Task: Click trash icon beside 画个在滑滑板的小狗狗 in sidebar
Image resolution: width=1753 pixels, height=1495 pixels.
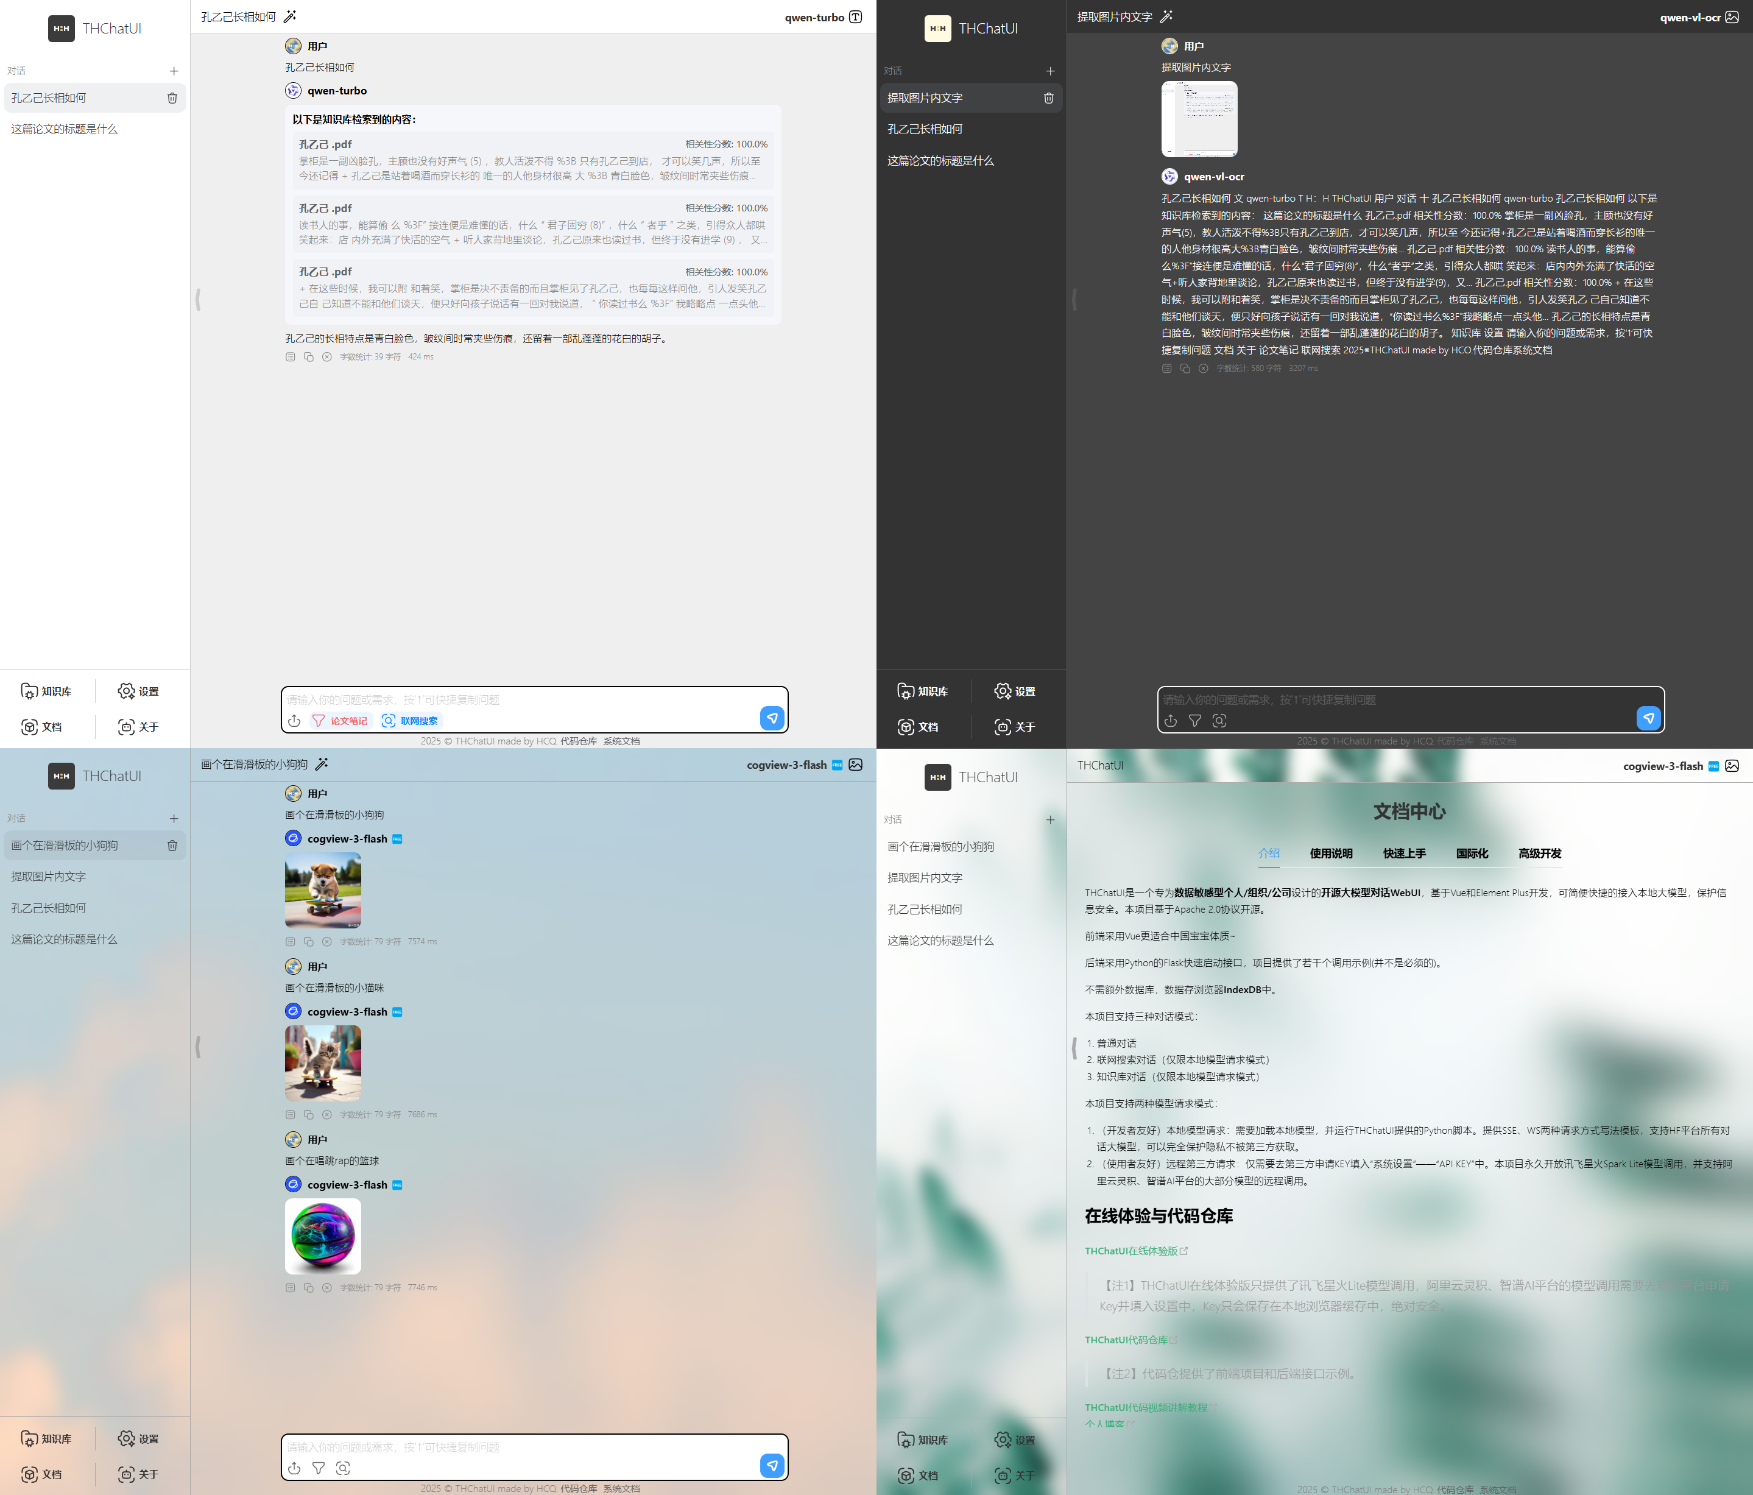Action: click(172, 845)
